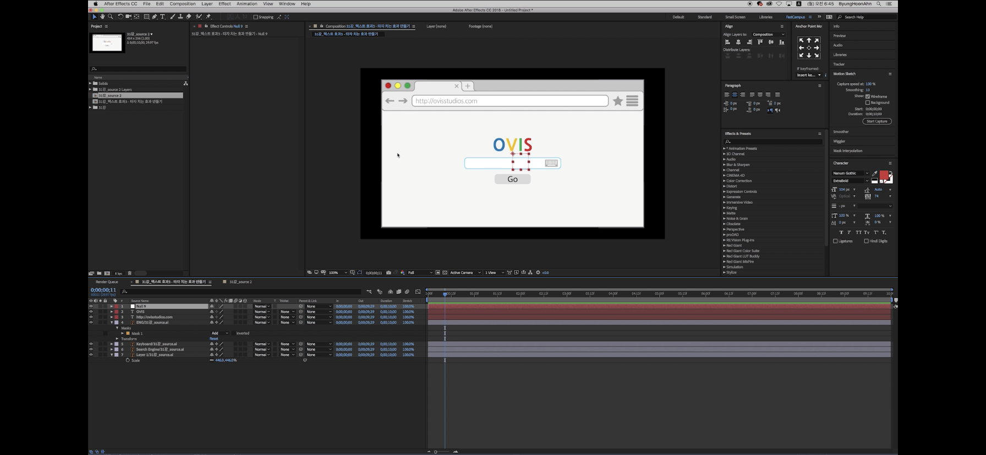Toggle Wireframe checkbox in Motion Sketch
Viewport: 986px width, 455px height.
868,96
